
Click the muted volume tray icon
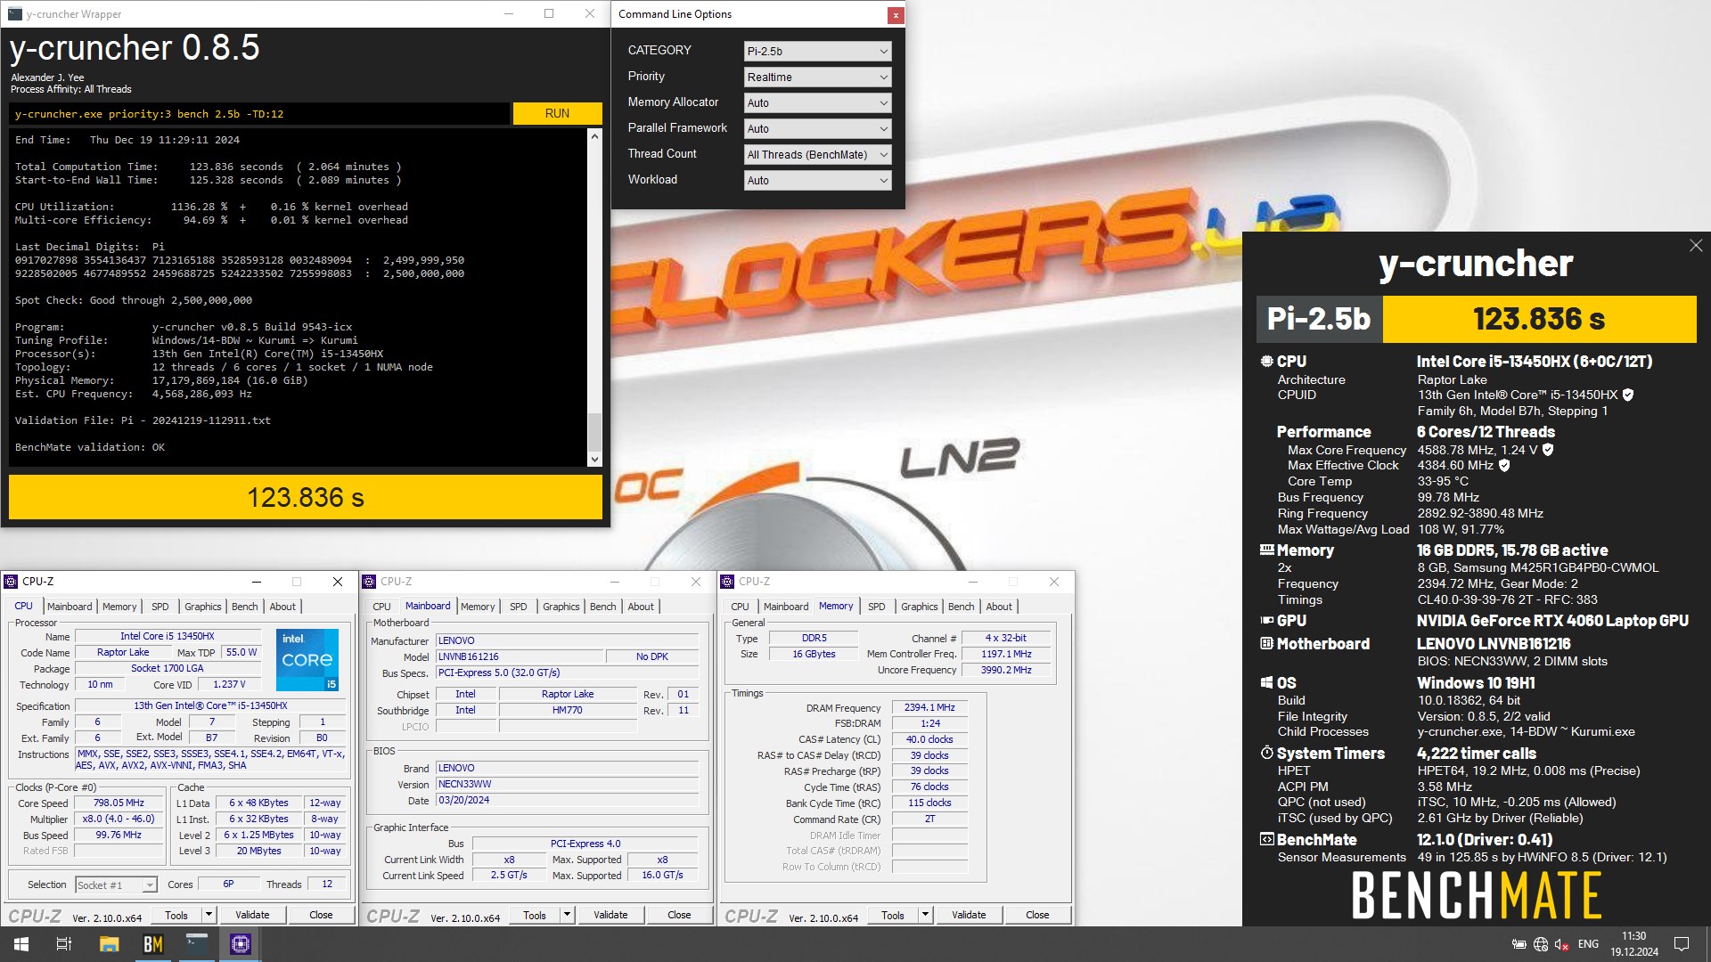pyautogui.click(x=1562, y=944)
